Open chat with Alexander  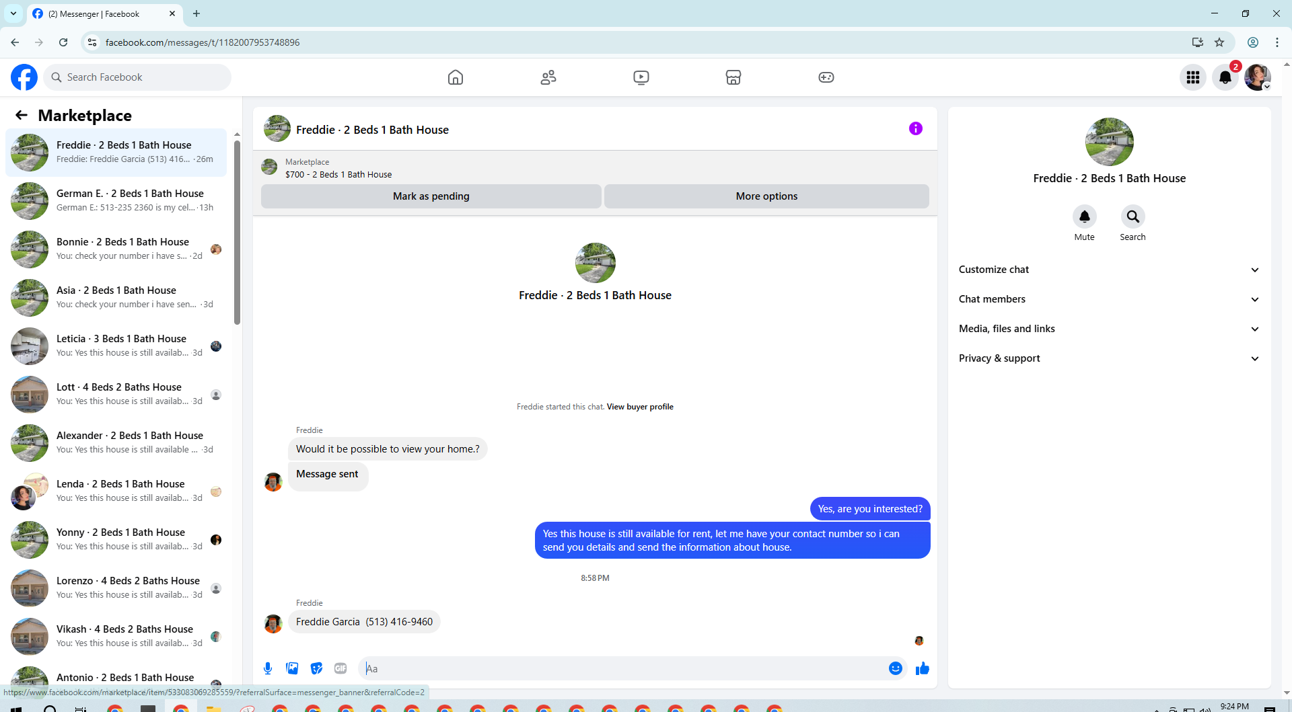click(x=116, y=443)
